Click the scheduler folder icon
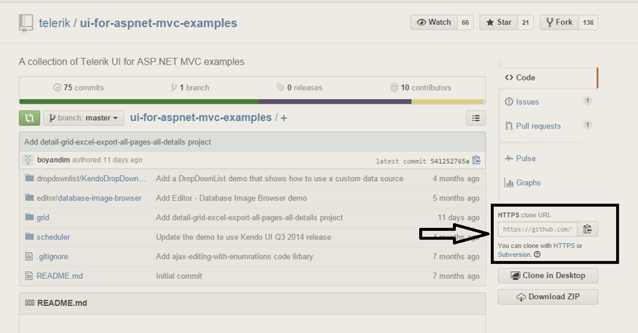638x333 pixels. 29,237
